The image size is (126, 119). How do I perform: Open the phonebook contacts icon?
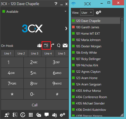coord(15,115)
